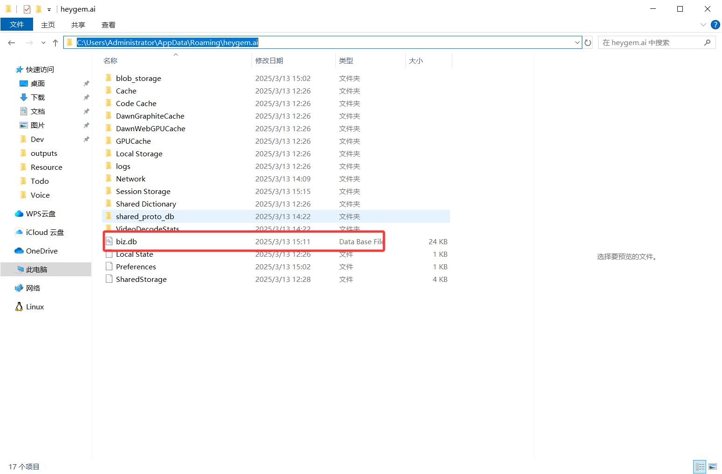Expand address bar history dropdown

click(x=578, y=43)
